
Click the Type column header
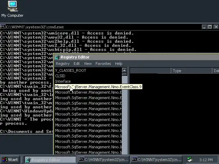coord(191,71)
